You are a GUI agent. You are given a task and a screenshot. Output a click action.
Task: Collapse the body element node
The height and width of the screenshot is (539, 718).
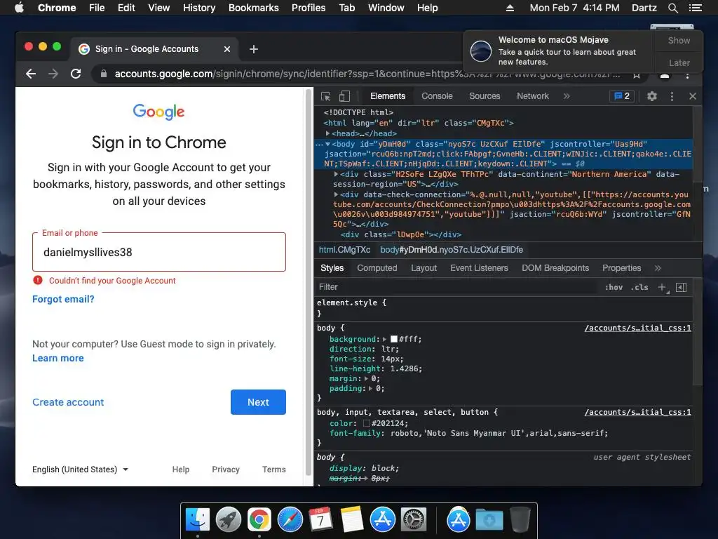(328, 144)
